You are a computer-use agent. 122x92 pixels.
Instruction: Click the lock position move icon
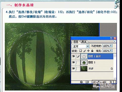coord(88,51)
